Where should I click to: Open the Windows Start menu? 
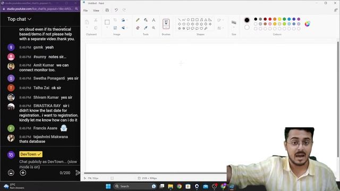pos(108,186)
